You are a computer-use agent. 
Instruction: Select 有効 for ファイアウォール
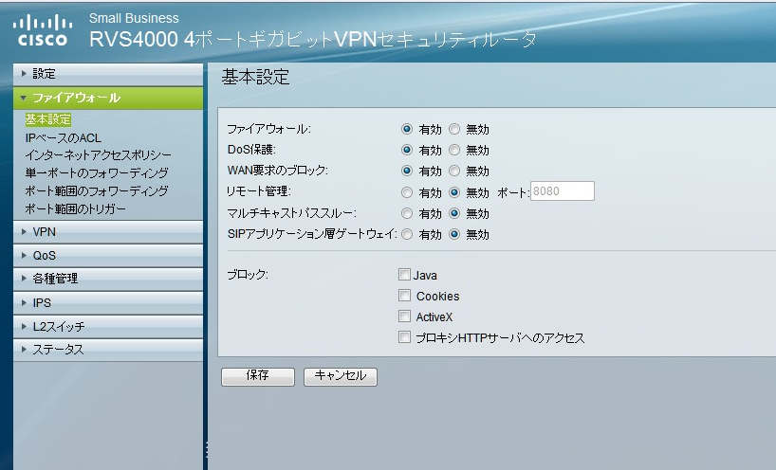pyautogui.click(x=407, y=129)
